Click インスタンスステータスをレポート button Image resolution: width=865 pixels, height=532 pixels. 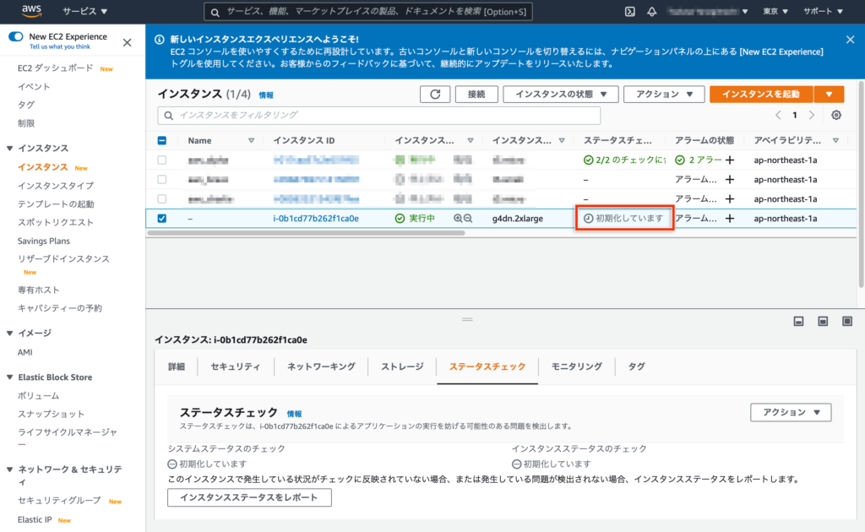click(x=249, y=497)
